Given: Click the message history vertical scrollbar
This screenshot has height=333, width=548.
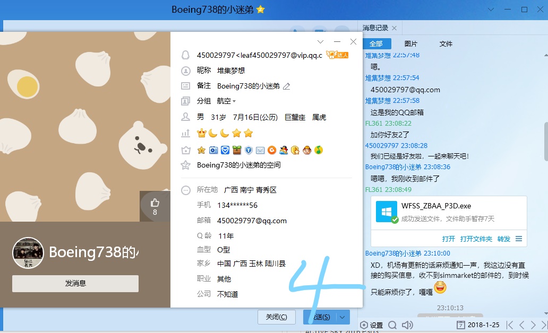Looking at the screenshot, I should (545, 141).
